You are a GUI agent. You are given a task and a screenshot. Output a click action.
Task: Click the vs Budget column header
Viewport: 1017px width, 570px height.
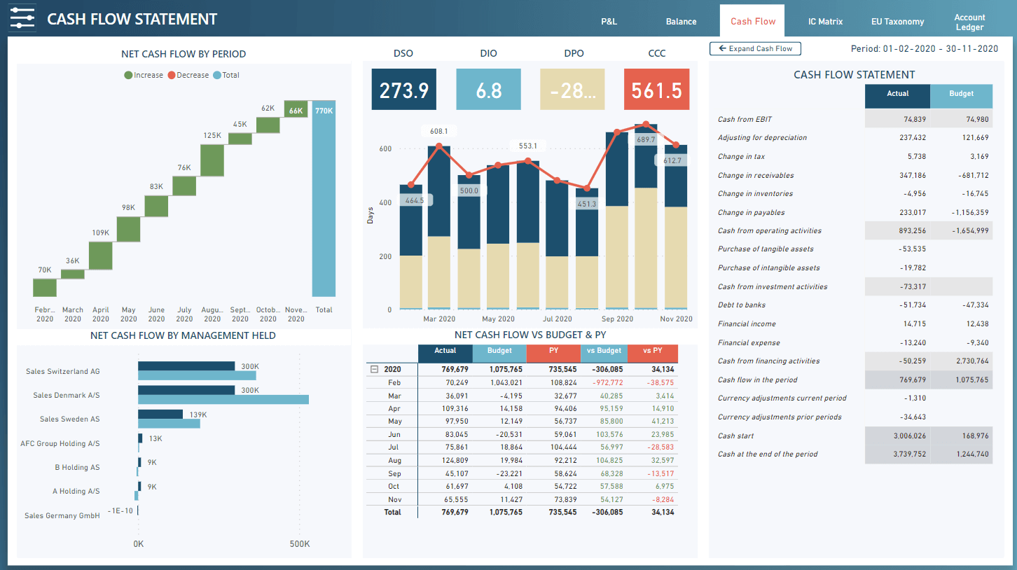(x=604, y=351)
